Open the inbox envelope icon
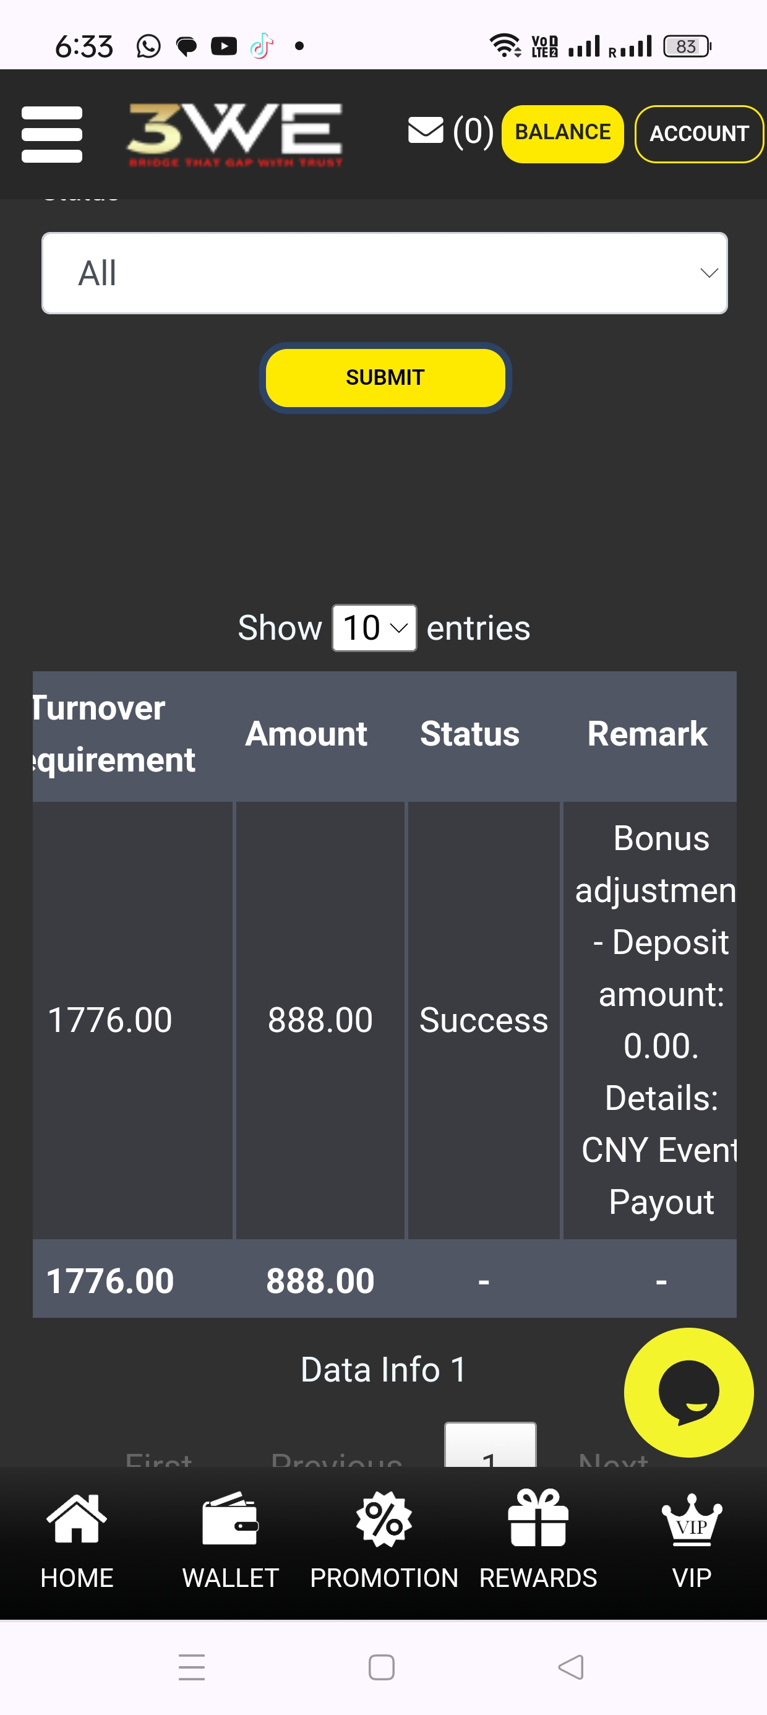 (426, 131)
